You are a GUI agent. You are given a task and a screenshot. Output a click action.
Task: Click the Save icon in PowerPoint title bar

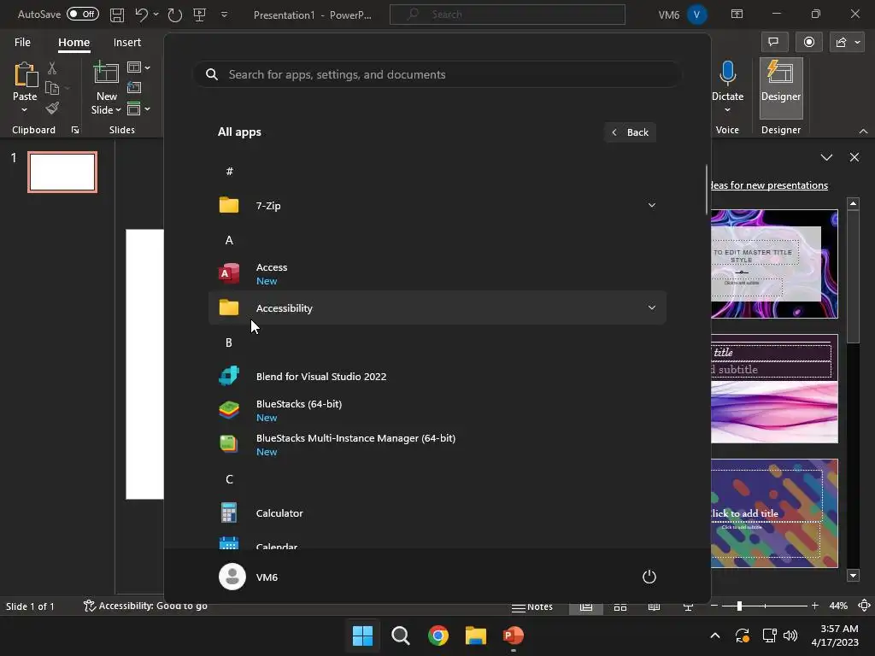pyautogui.click(x=116, y=15)
